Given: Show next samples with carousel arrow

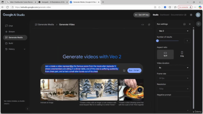Looking at the screenshot, I should (140, 90).
